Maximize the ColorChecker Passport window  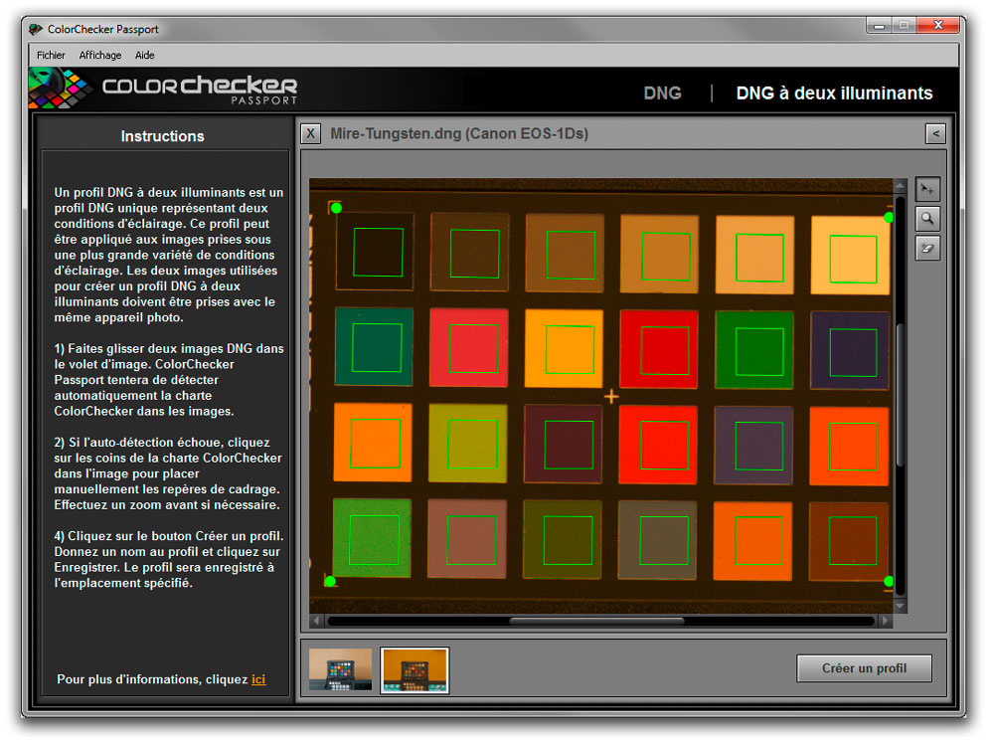click(904, 26)
